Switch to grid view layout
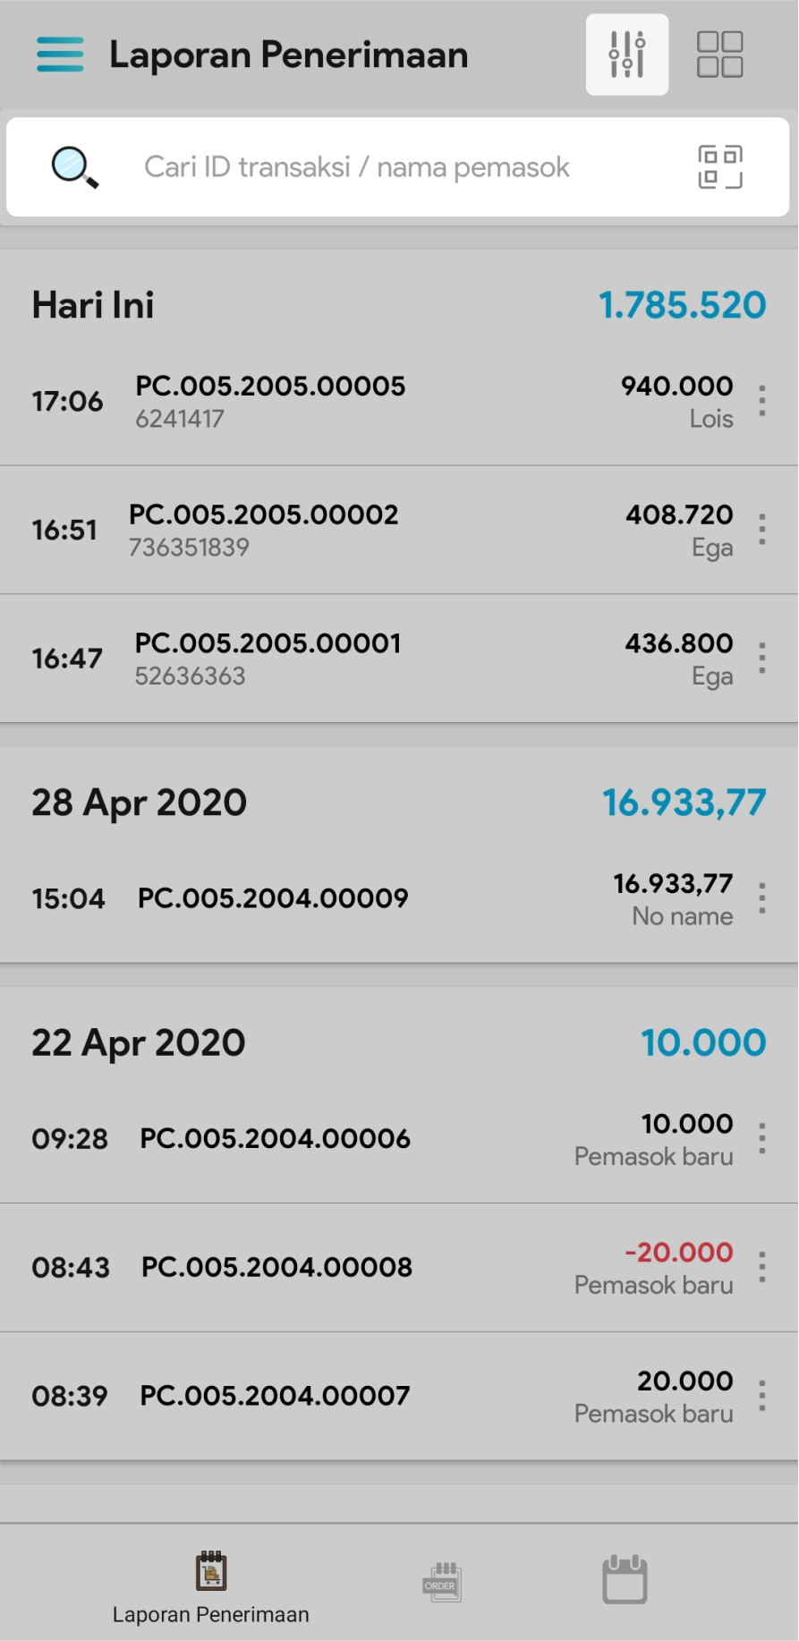This screenshot has height=1641, width=799. [719, 55]
